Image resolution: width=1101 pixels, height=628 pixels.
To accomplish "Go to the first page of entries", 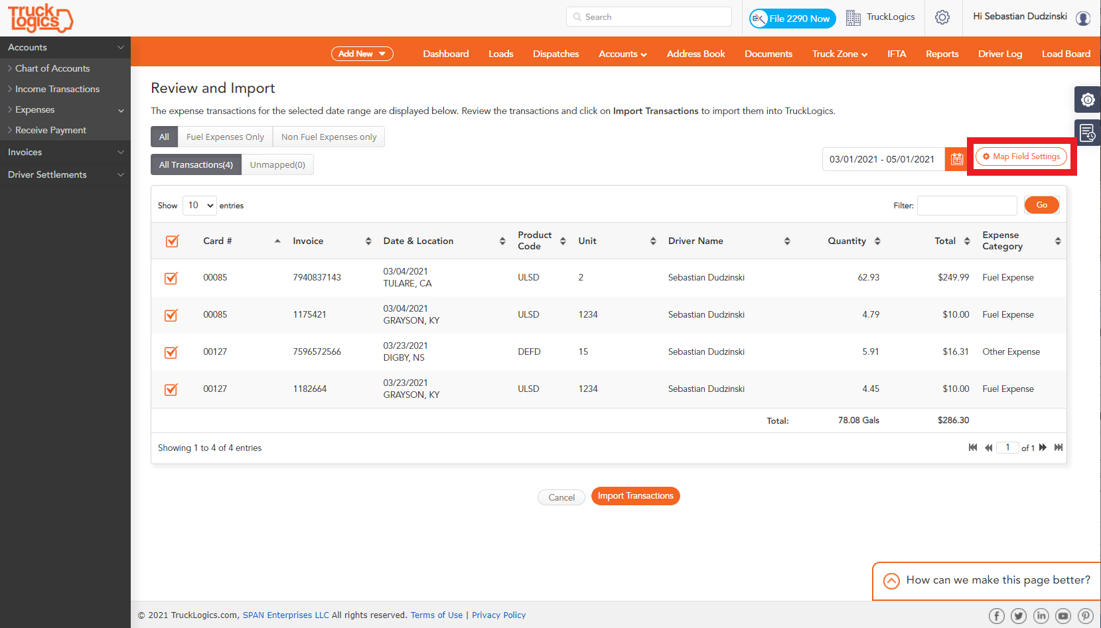I will pyautogui.click(x=973, y=448).
